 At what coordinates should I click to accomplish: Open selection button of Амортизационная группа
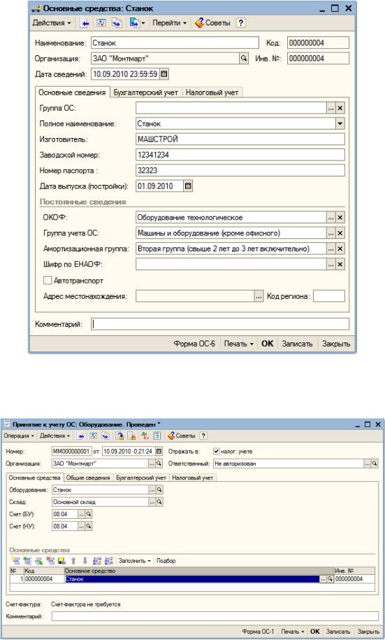(x=330, y=249)
